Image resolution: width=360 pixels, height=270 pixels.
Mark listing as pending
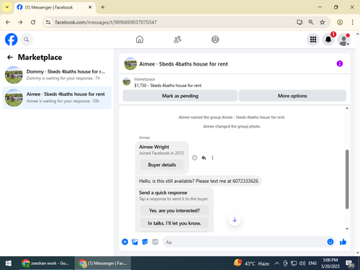[180, 96]
